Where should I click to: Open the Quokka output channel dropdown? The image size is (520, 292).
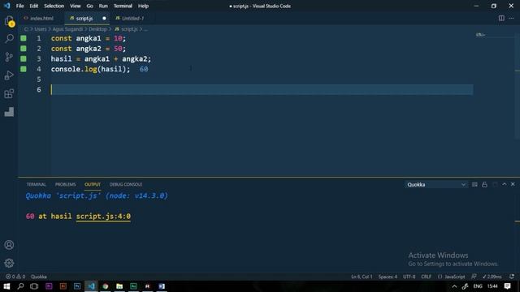point(435,185)
